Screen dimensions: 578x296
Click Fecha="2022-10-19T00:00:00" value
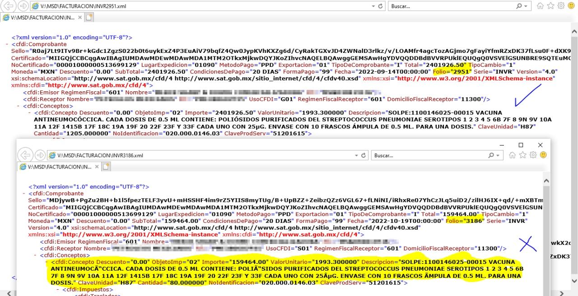[x=395, y=221]
